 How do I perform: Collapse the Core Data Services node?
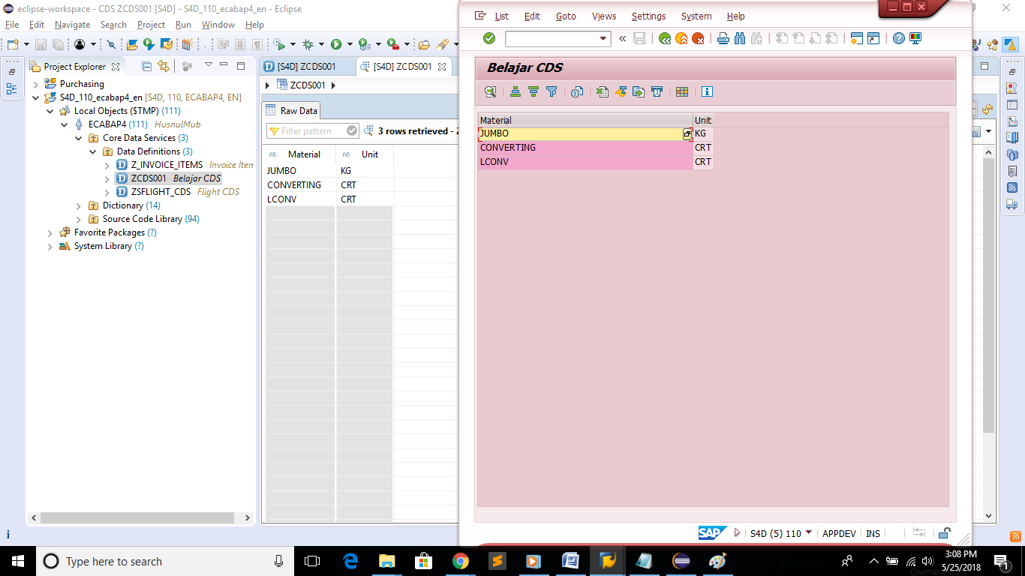coord(79,138)
